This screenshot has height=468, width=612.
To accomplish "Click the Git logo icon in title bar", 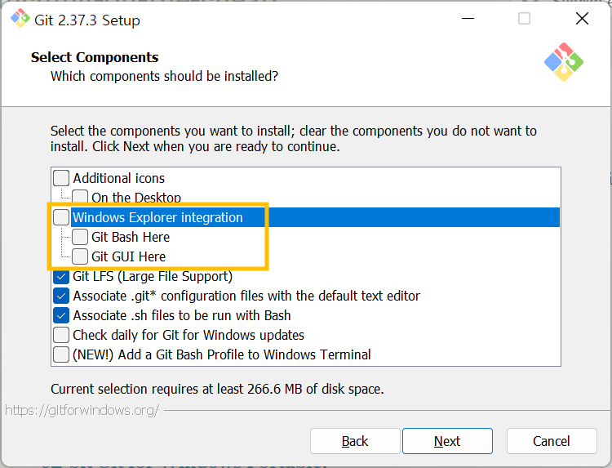I will [20, 18].
